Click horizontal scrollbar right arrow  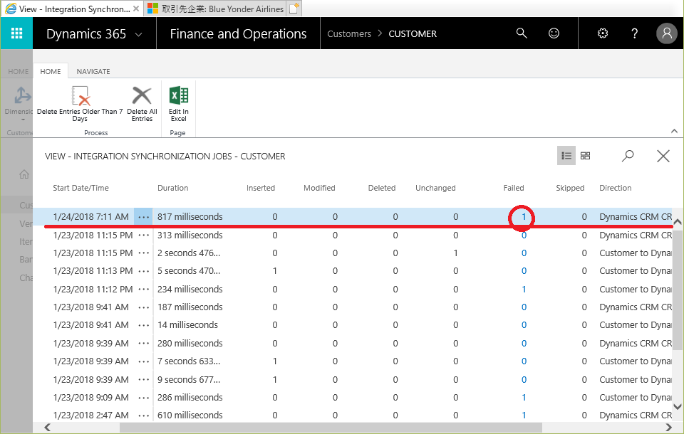click(x=668, y=428)
